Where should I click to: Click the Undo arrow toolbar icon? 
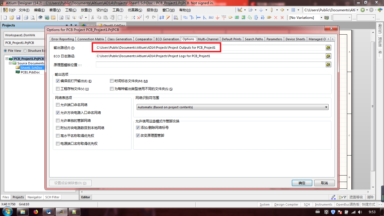click(147, 17)
